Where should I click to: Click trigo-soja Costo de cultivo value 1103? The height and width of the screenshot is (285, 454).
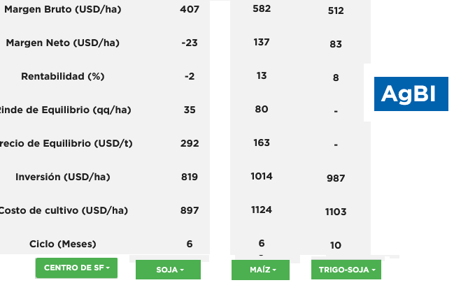(336, 212)
